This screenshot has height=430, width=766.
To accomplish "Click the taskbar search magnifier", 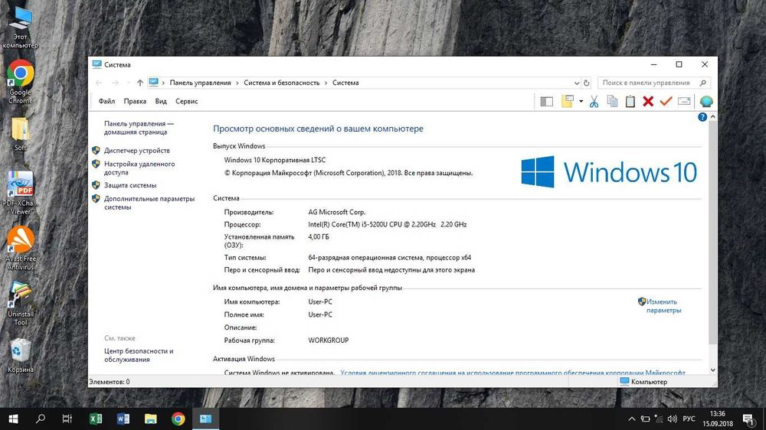I will (41, 419).
